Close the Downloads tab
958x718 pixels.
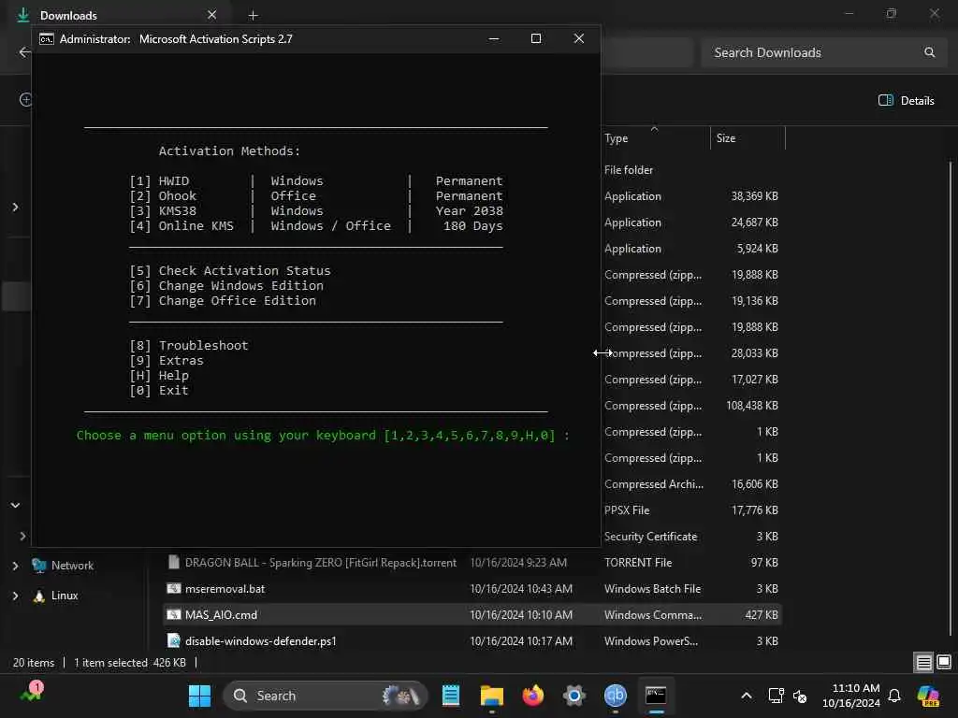(x=212, y=15)
